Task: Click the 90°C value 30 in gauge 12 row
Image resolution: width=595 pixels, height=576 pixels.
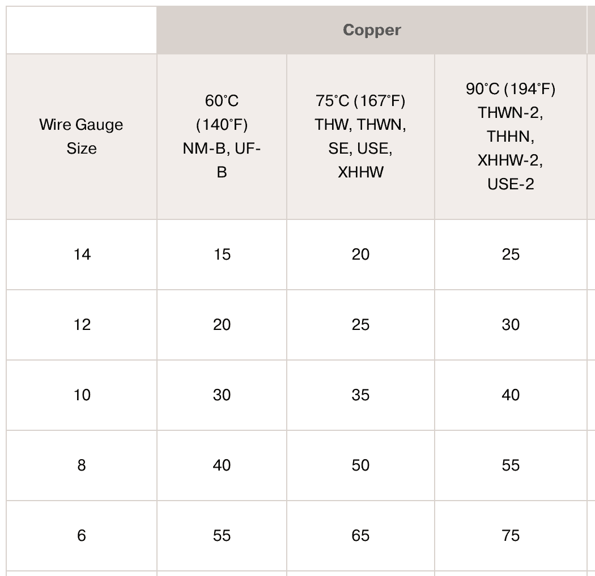Action: pos(511,325)
